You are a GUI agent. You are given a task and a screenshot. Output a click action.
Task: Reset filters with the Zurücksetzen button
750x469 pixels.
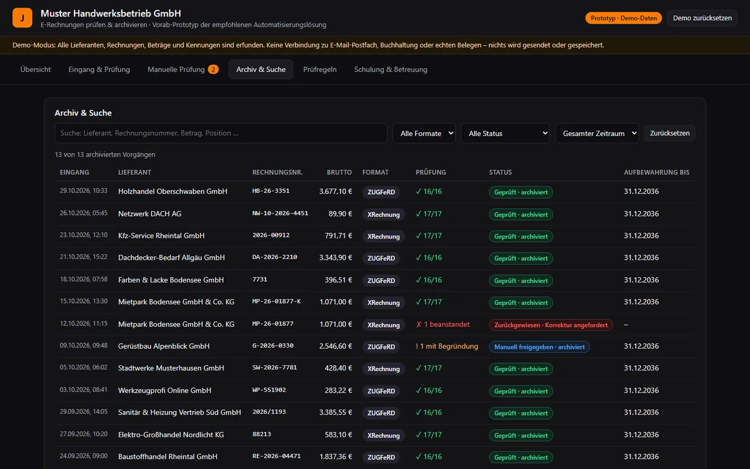coord(670,133)
